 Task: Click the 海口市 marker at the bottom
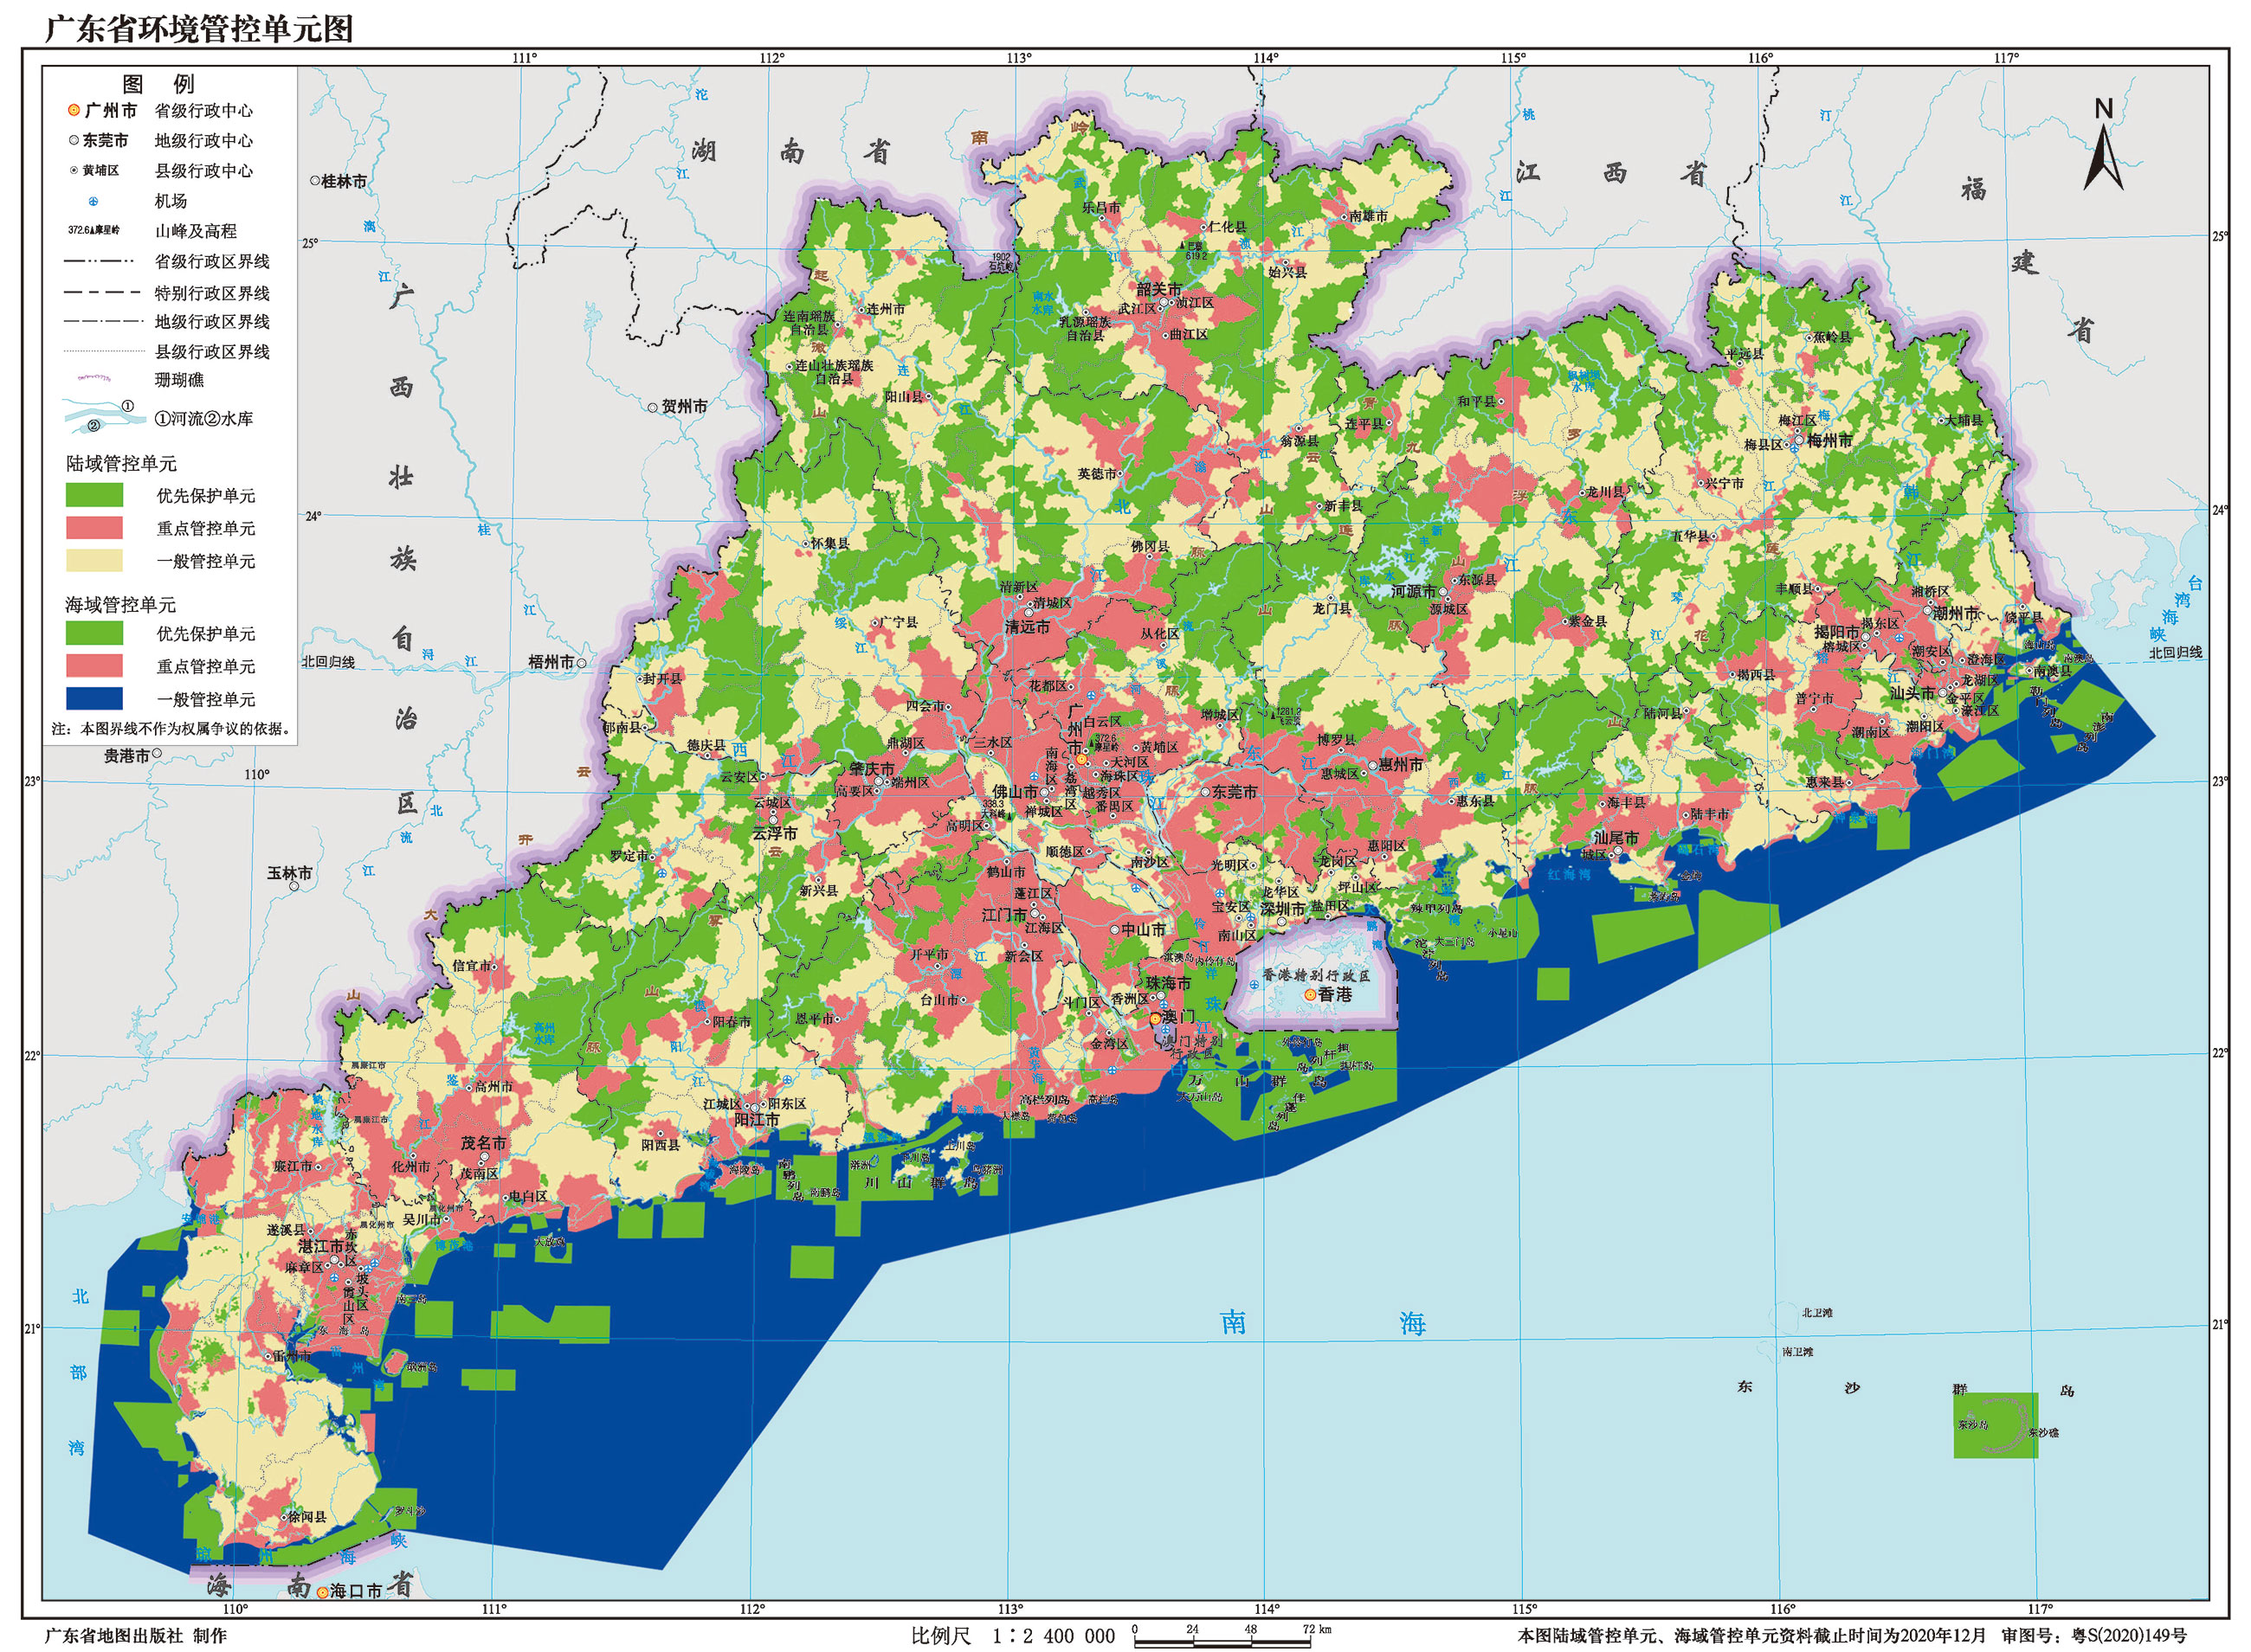point(323,1592)
